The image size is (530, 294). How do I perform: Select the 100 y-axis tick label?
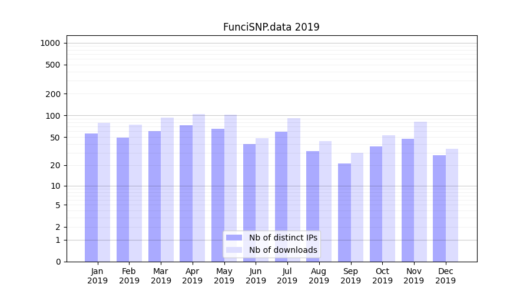(x=53, y=116)
